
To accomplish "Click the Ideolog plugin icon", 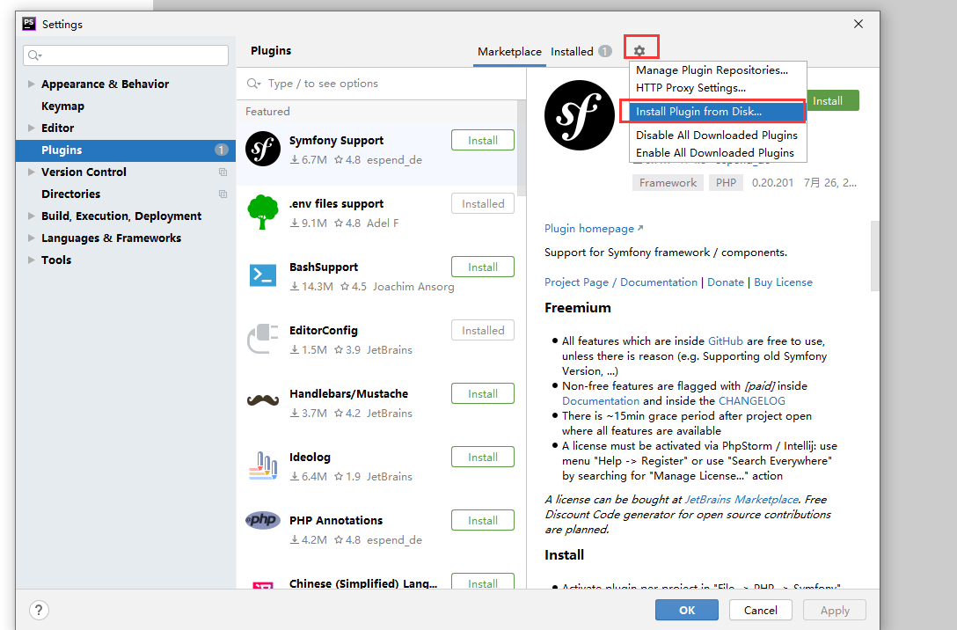I will 262,465.
